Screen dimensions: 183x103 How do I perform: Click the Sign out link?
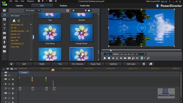[x=164, y=1]
